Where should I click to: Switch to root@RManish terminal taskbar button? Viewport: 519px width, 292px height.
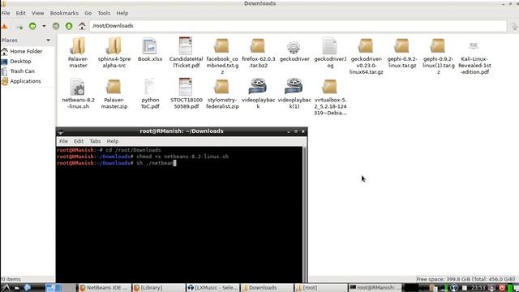[375, 288]
